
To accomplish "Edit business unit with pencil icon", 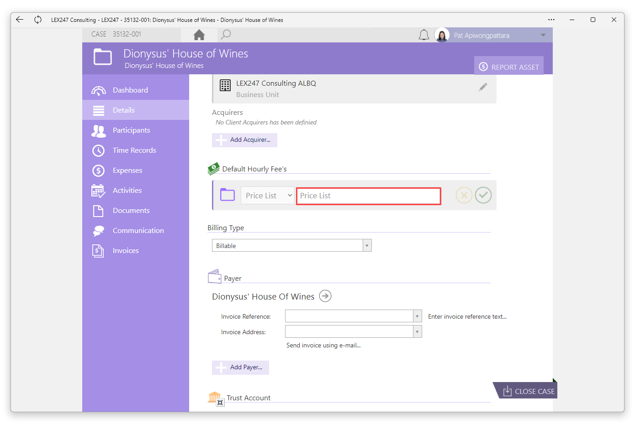I will click(x=483, y=87).
